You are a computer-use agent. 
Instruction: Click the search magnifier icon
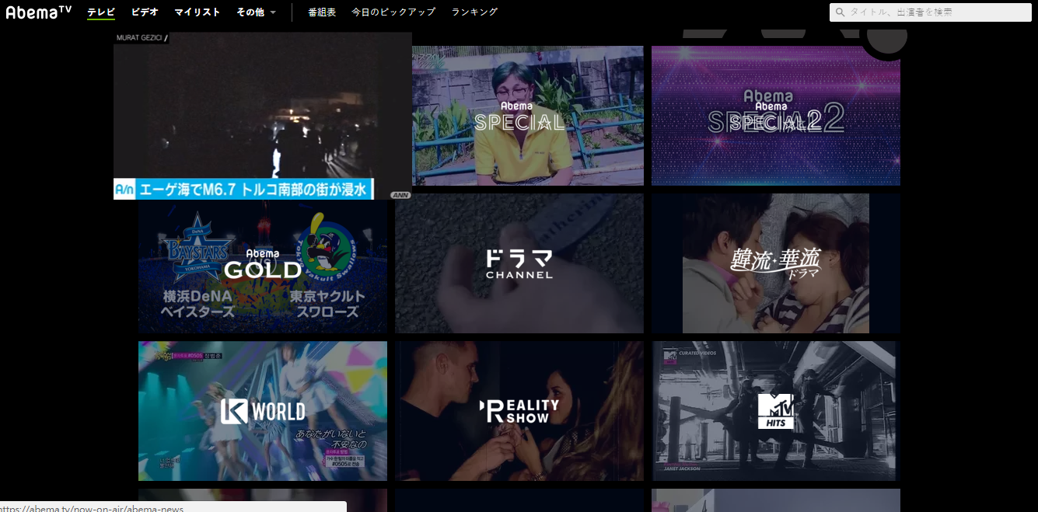[840, 12]
